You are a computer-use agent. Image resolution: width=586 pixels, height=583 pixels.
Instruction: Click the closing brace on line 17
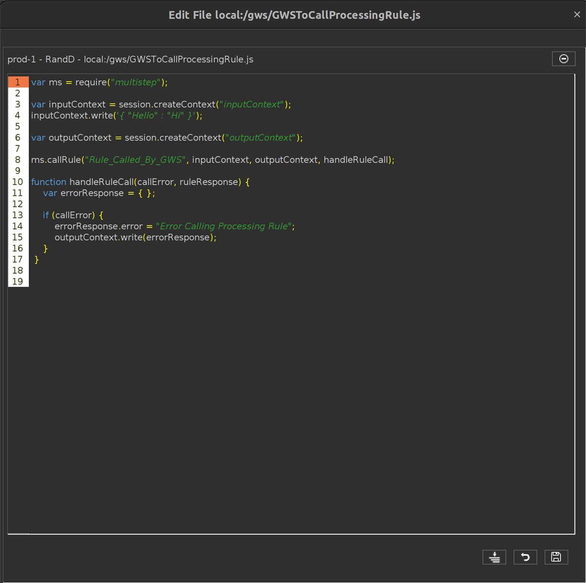[37, 259]
